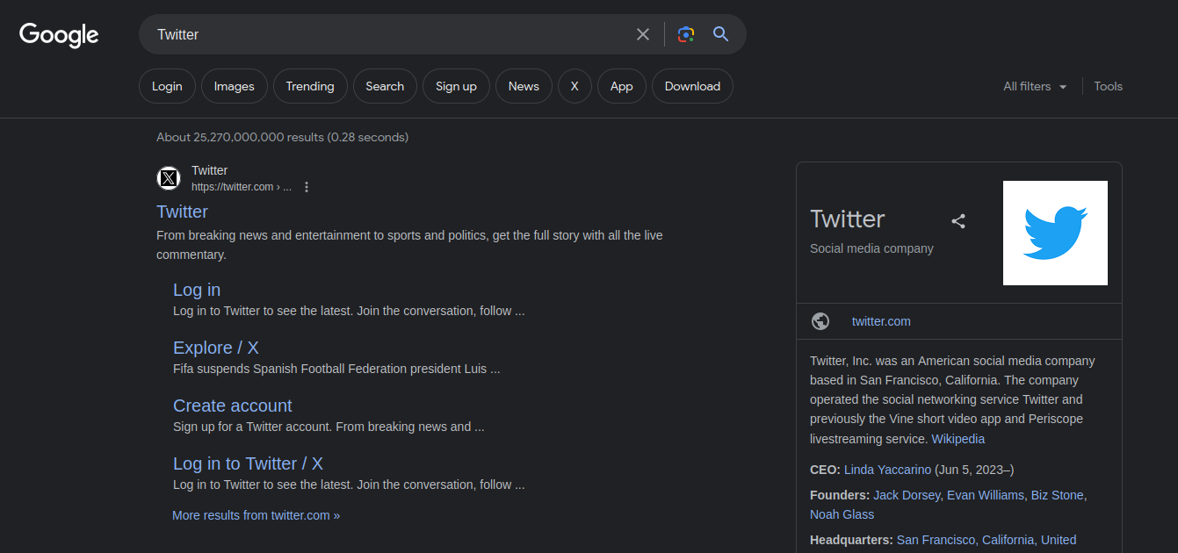Open the Twitter result favicon

point(169,178)
